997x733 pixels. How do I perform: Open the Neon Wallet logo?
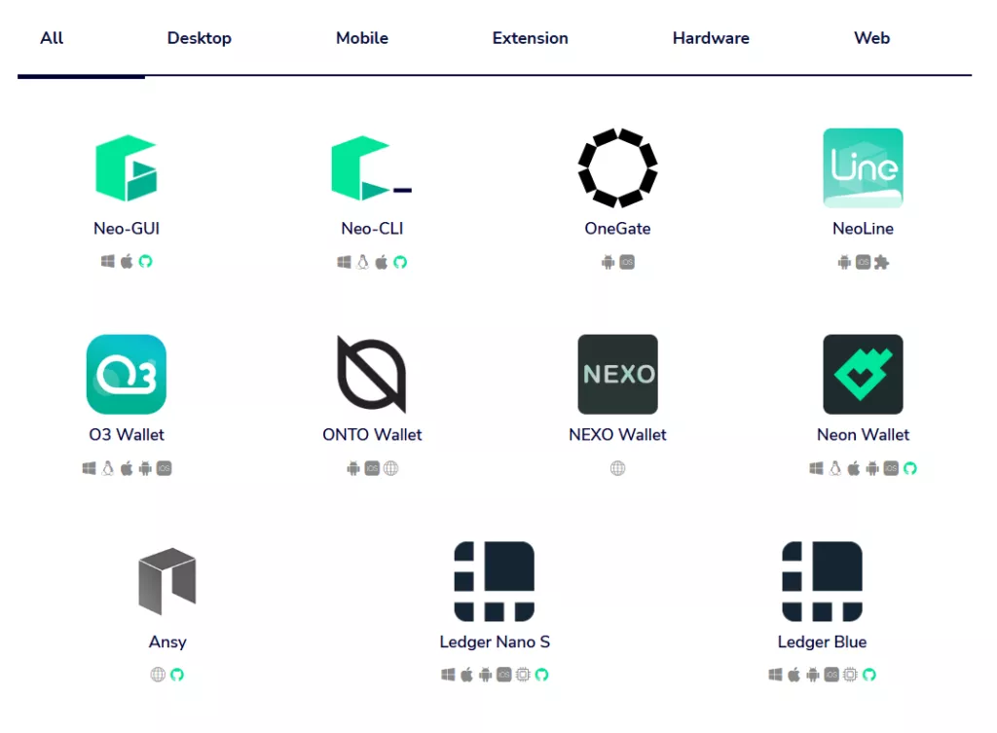point(863,375)
